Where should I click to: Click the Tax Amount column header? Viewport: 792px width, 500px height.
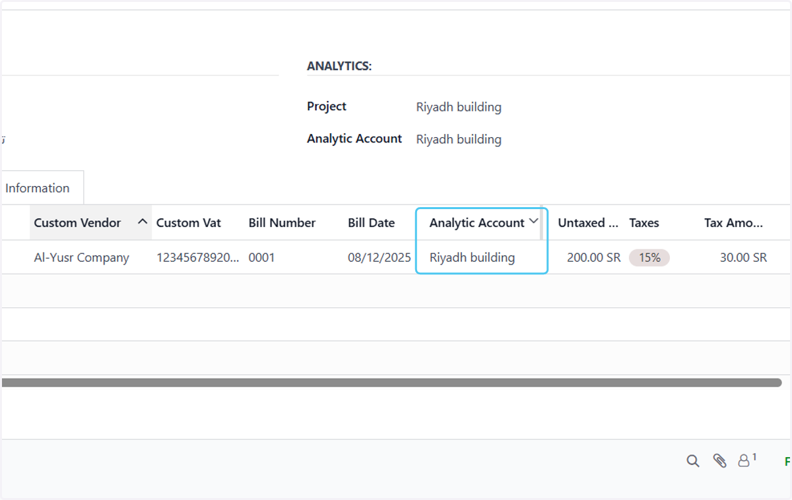[x=734, y=223]
